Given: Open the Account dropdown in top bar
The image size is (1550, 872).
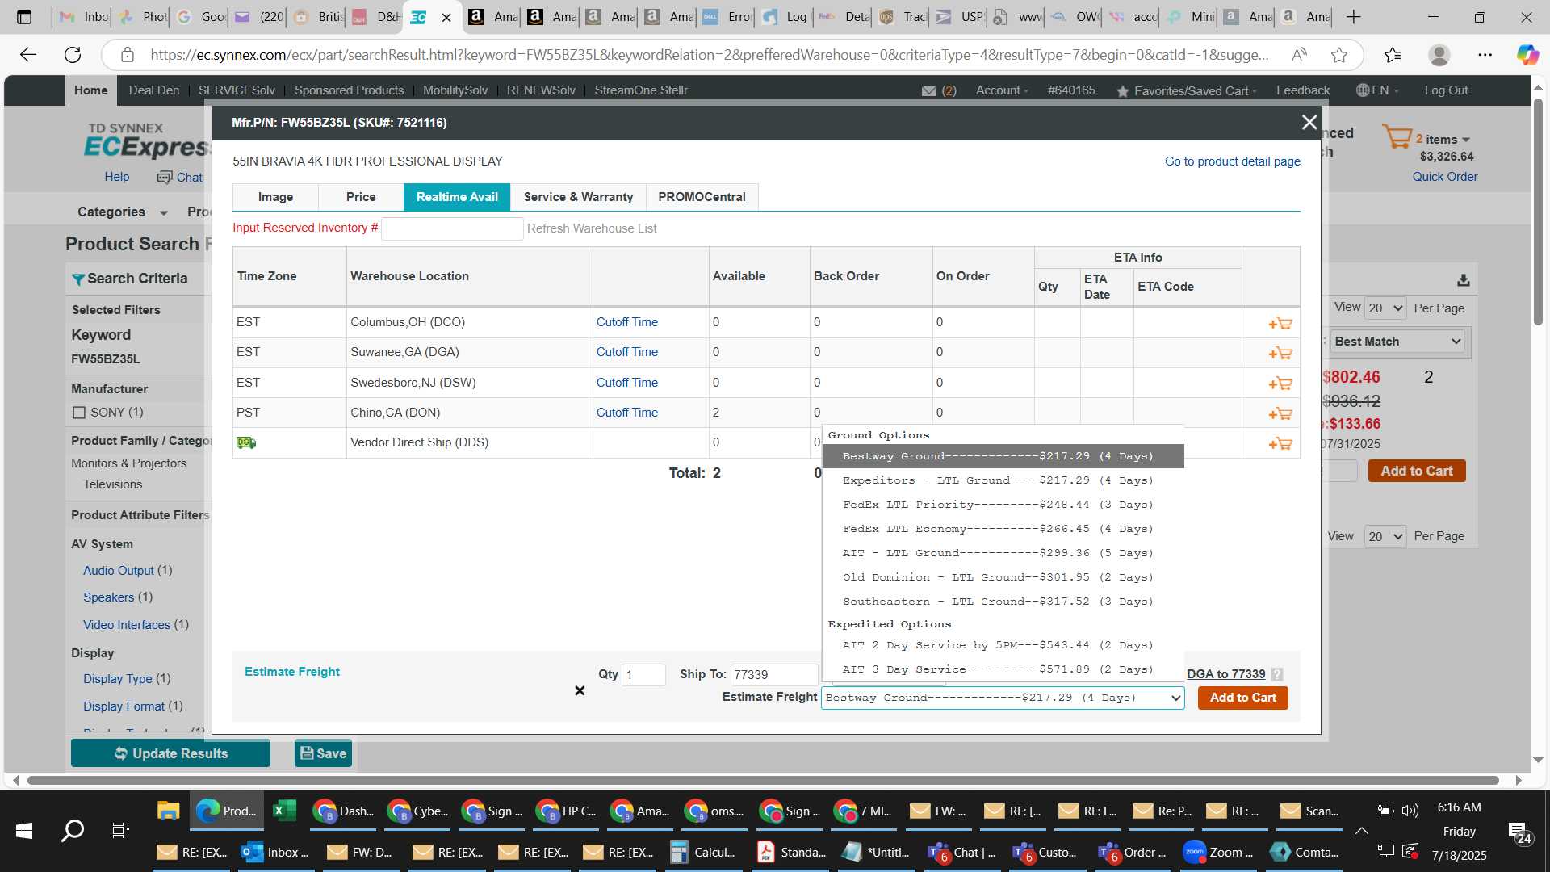Looking at the screenshot, I should [x=1002, y=90].
